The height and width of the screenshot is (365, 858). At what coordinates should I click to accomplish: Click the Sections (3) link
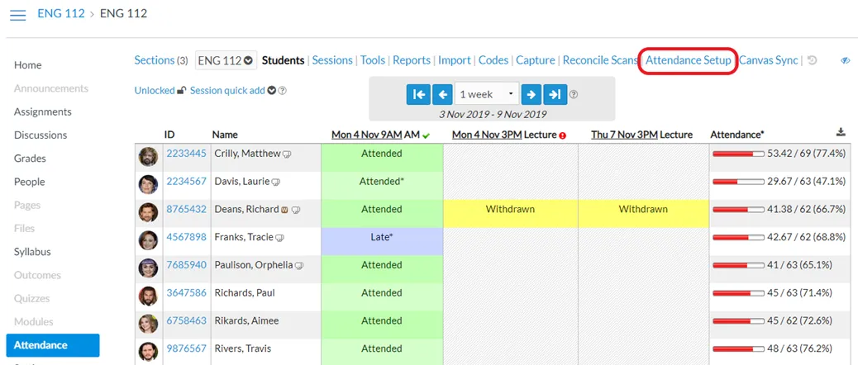click(161, 60)
